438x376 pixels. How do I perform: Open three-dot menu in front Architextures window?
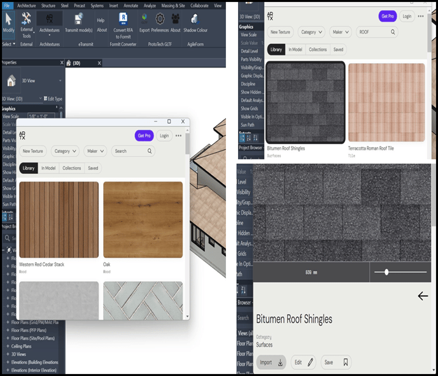(x=178, y=136)
